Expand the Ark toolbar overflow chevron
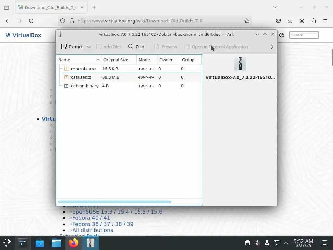Viewport: 333px width, 250px height. [x=272, y=47]
